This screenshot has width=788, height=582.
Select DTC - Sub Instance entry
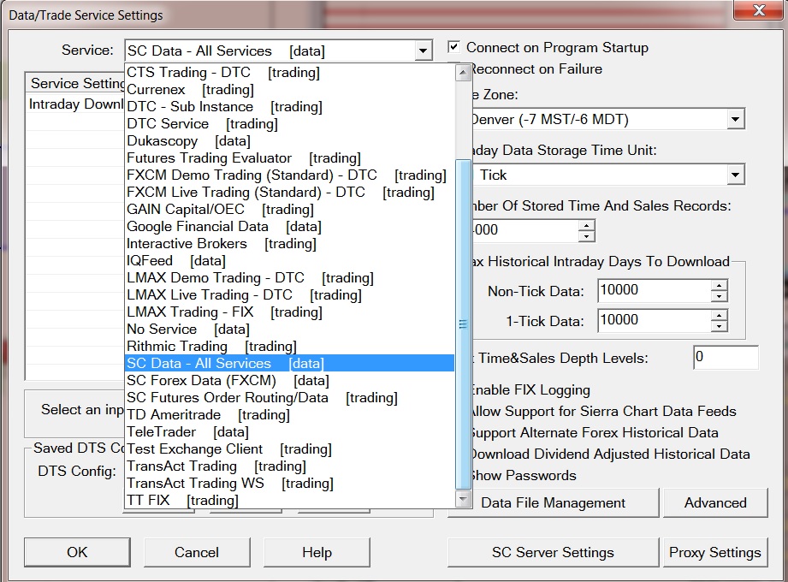289,106
